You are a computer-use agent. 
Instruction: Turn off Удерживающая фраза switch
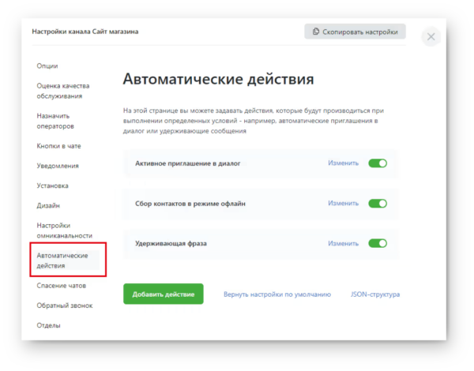coord(378,243)
